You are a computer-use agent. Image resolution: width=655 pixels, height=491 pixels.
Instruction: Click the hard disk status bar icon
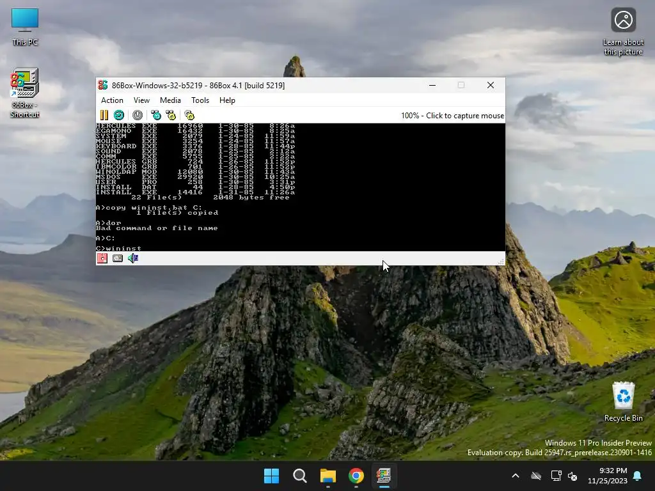coord(118,258)
